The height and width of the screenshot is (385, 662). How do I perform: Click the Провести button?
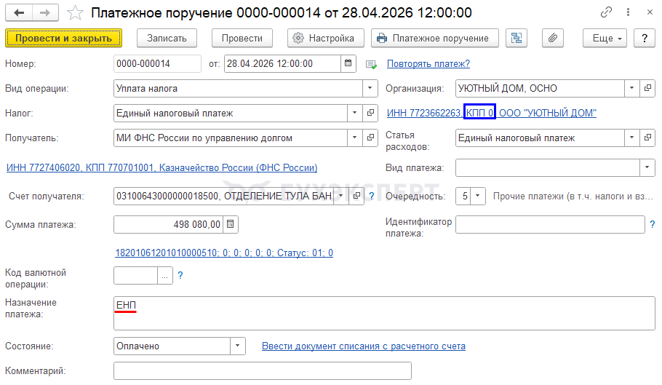(242, 38)
